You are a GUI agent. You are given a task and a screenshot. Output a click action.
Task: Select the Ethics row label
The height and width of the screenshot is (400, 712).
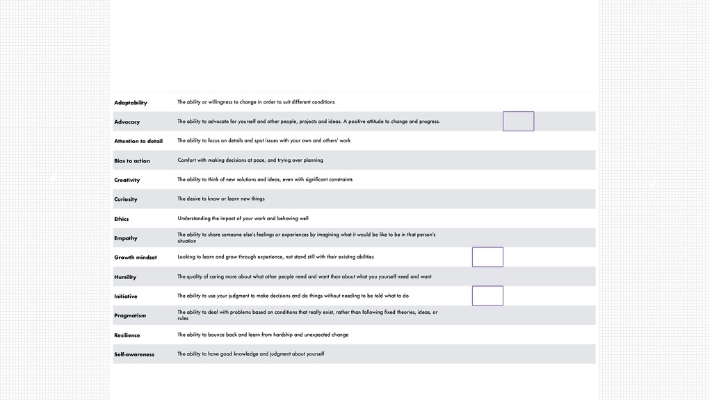coord(121,219)
